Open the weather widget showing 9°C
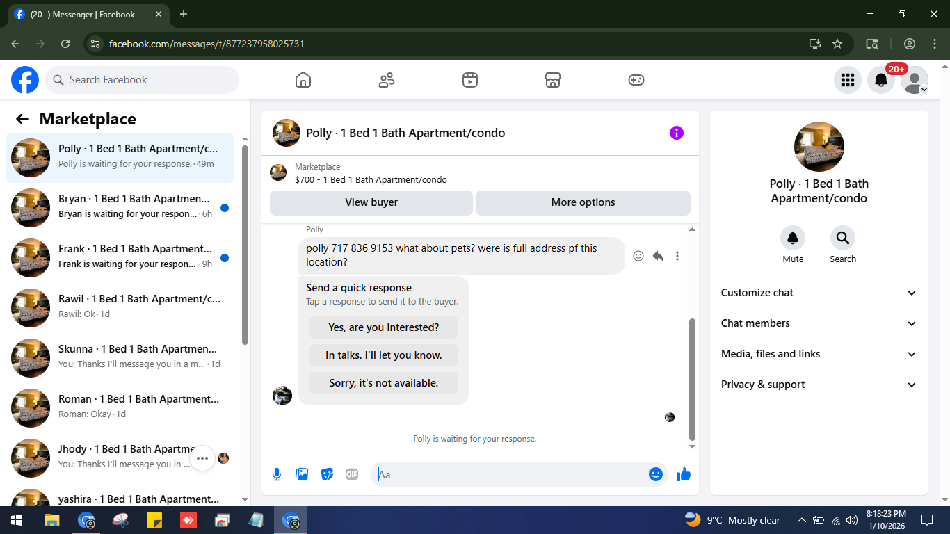Screen dimensions: 950x534 pos(732,520)
